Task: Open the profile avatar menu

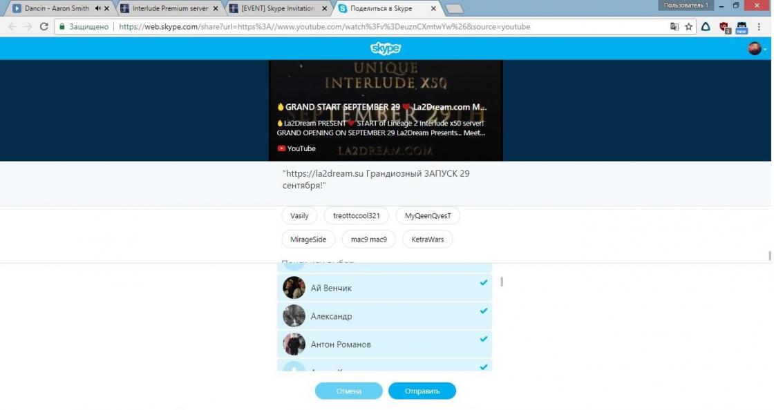Action: 754,48
